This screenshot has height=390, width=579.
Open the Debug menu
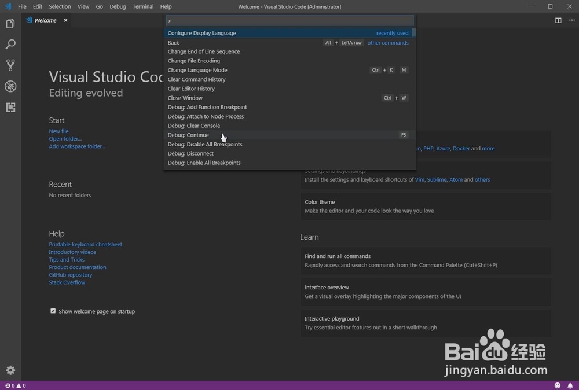(x=118, y=6)
